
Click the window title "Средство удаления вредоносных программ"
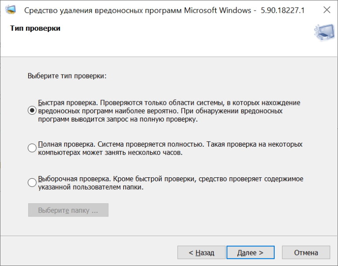[103, 11]
